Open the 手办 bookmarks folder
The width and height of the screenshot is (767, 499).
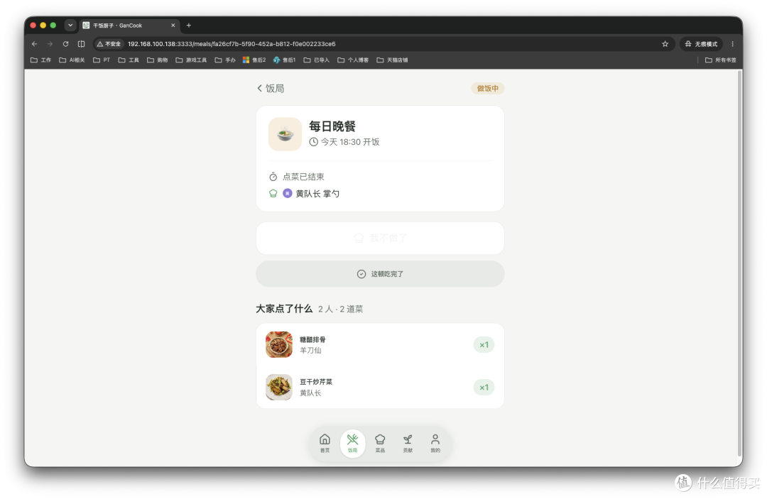pos(226,60)
